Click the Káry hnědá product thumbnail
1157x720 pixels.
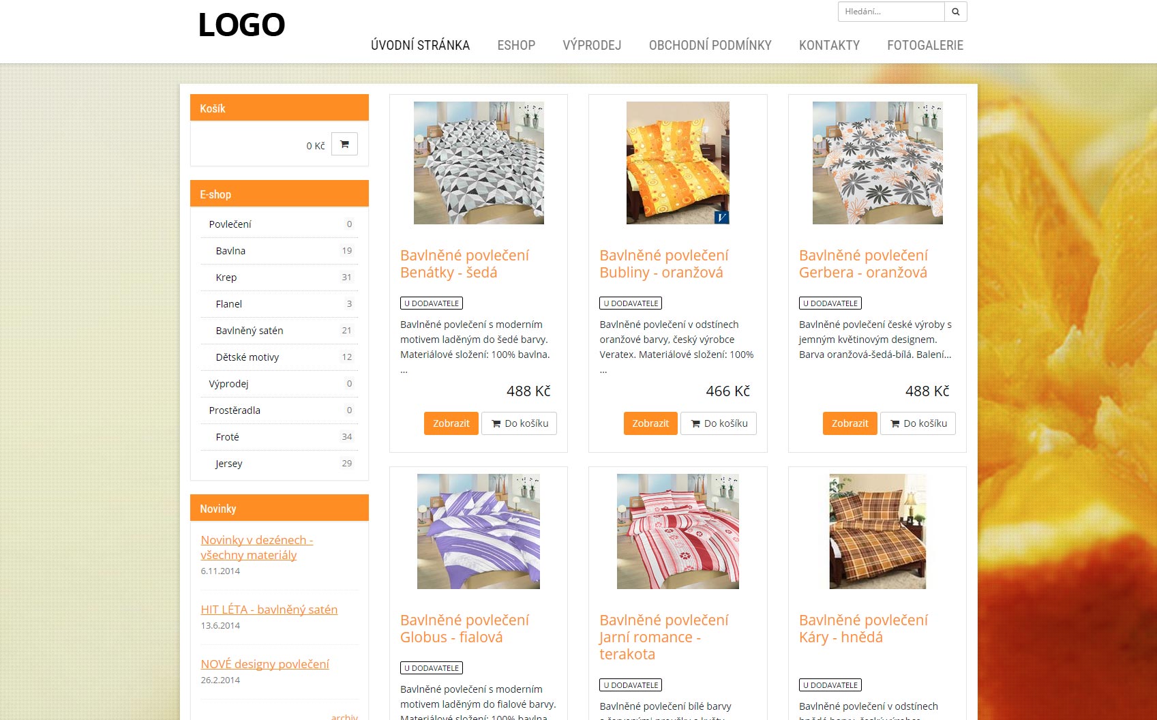click(x=877, y=531)
